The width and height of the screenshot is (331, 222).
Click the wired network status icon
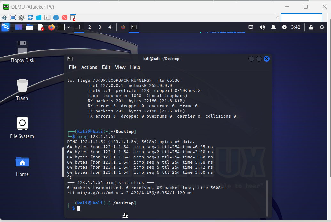coord(251,27)
